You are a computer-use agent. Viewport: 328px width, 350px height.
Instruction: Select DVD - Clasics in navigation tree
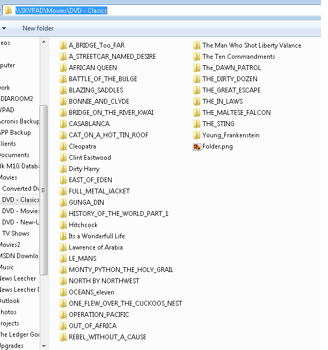pos(20,200)
